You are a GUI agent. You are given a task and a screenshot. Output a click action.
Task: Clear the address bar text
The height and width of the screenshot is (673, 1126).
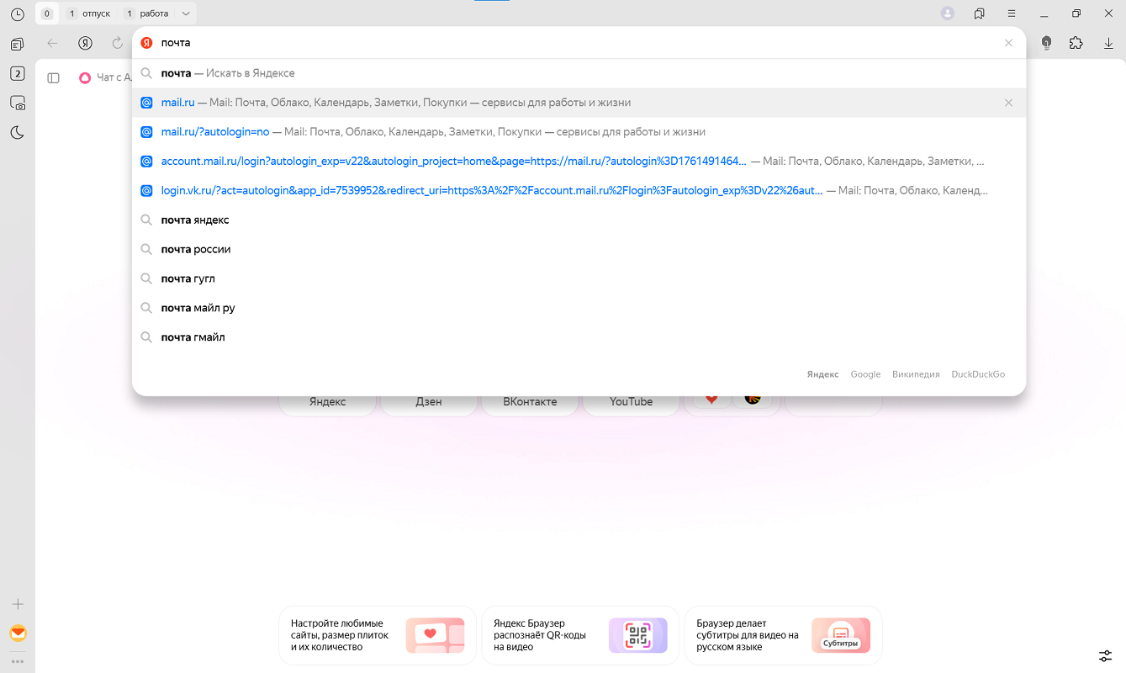[x=1008, y=43]
